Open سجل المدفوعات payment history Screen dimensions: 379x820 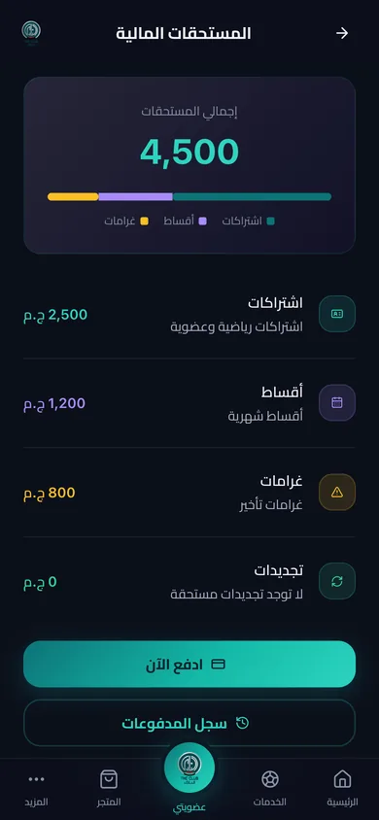click(189, 723)
